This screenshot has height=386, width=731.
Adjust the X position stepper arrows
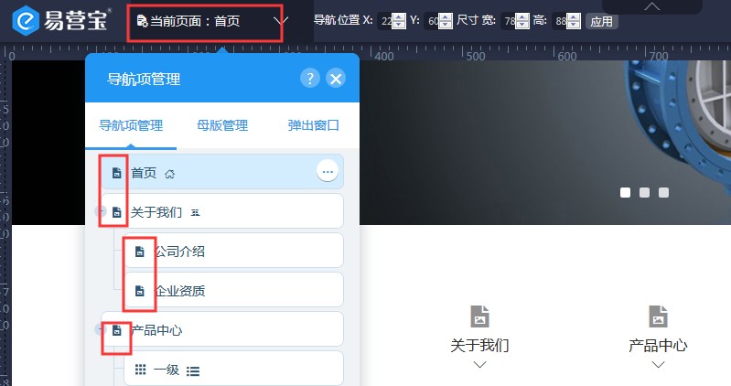point(399,21)
